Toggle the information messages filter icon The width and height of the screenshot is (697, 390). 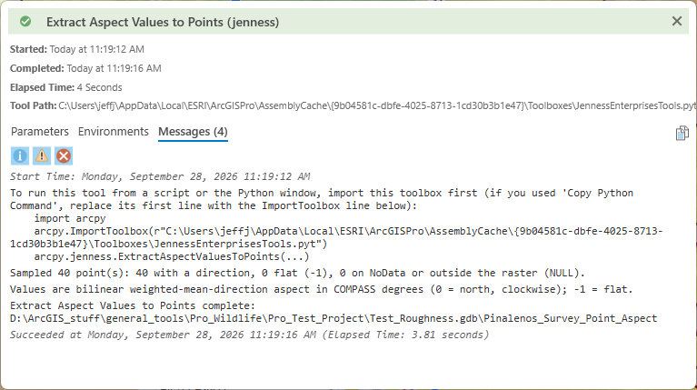20,156
